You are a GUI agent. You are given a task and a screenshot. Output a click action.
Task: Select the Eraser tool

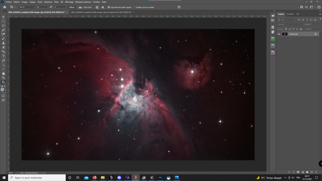coord(3,47)
